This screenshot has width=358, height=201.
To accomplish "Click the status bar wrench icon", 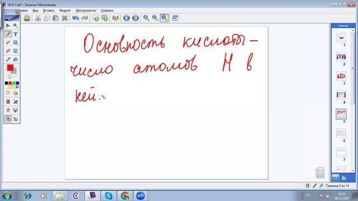I will (321, 186).
